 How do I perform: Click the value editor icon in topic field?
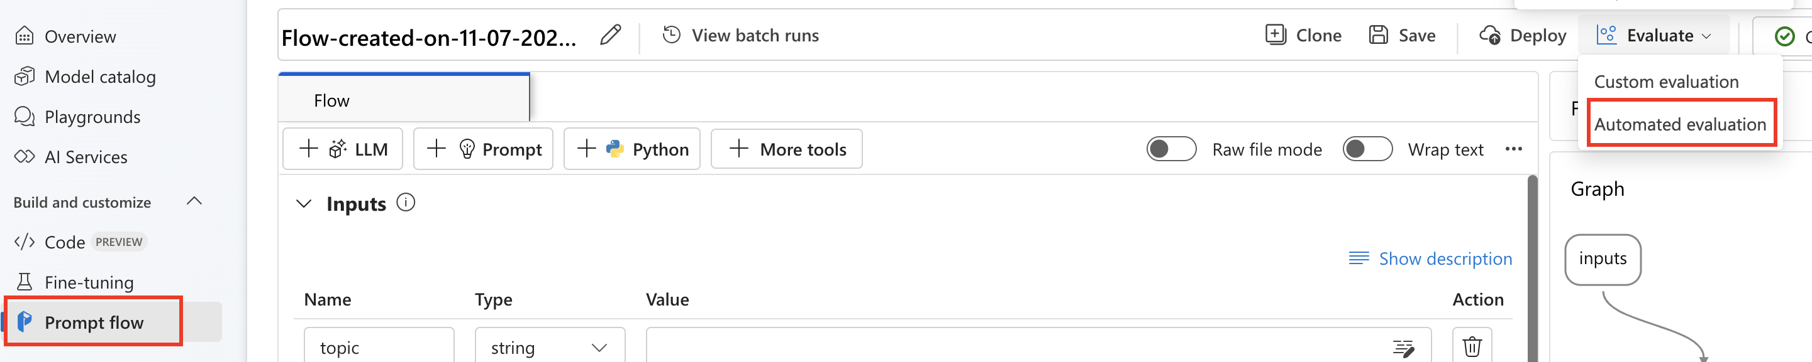(x=1403, y=348)
